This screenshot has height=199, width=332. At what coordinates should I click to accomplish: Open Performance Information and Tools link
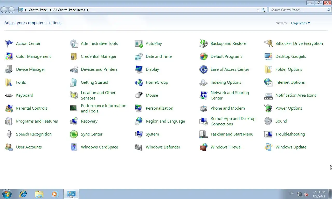pos(103,108)
